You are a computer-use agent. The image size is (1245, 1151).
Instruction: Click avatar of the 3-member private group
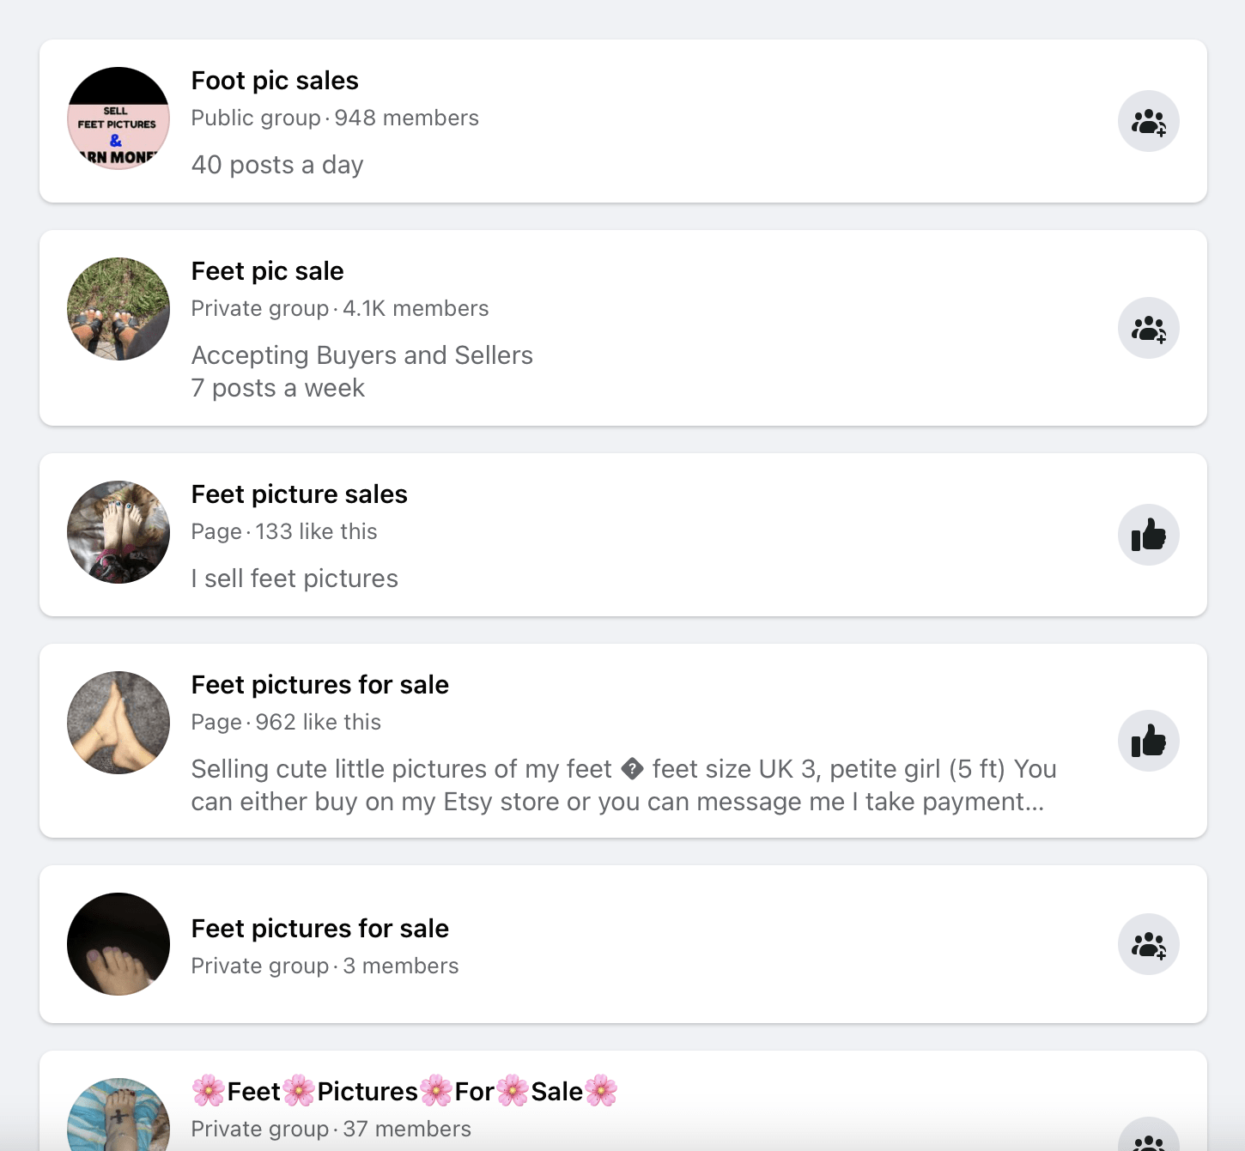coord(118,944)
